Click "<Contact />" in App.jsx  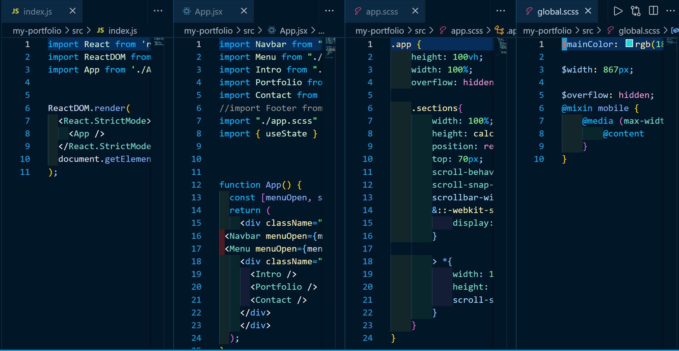click(278, 300)
